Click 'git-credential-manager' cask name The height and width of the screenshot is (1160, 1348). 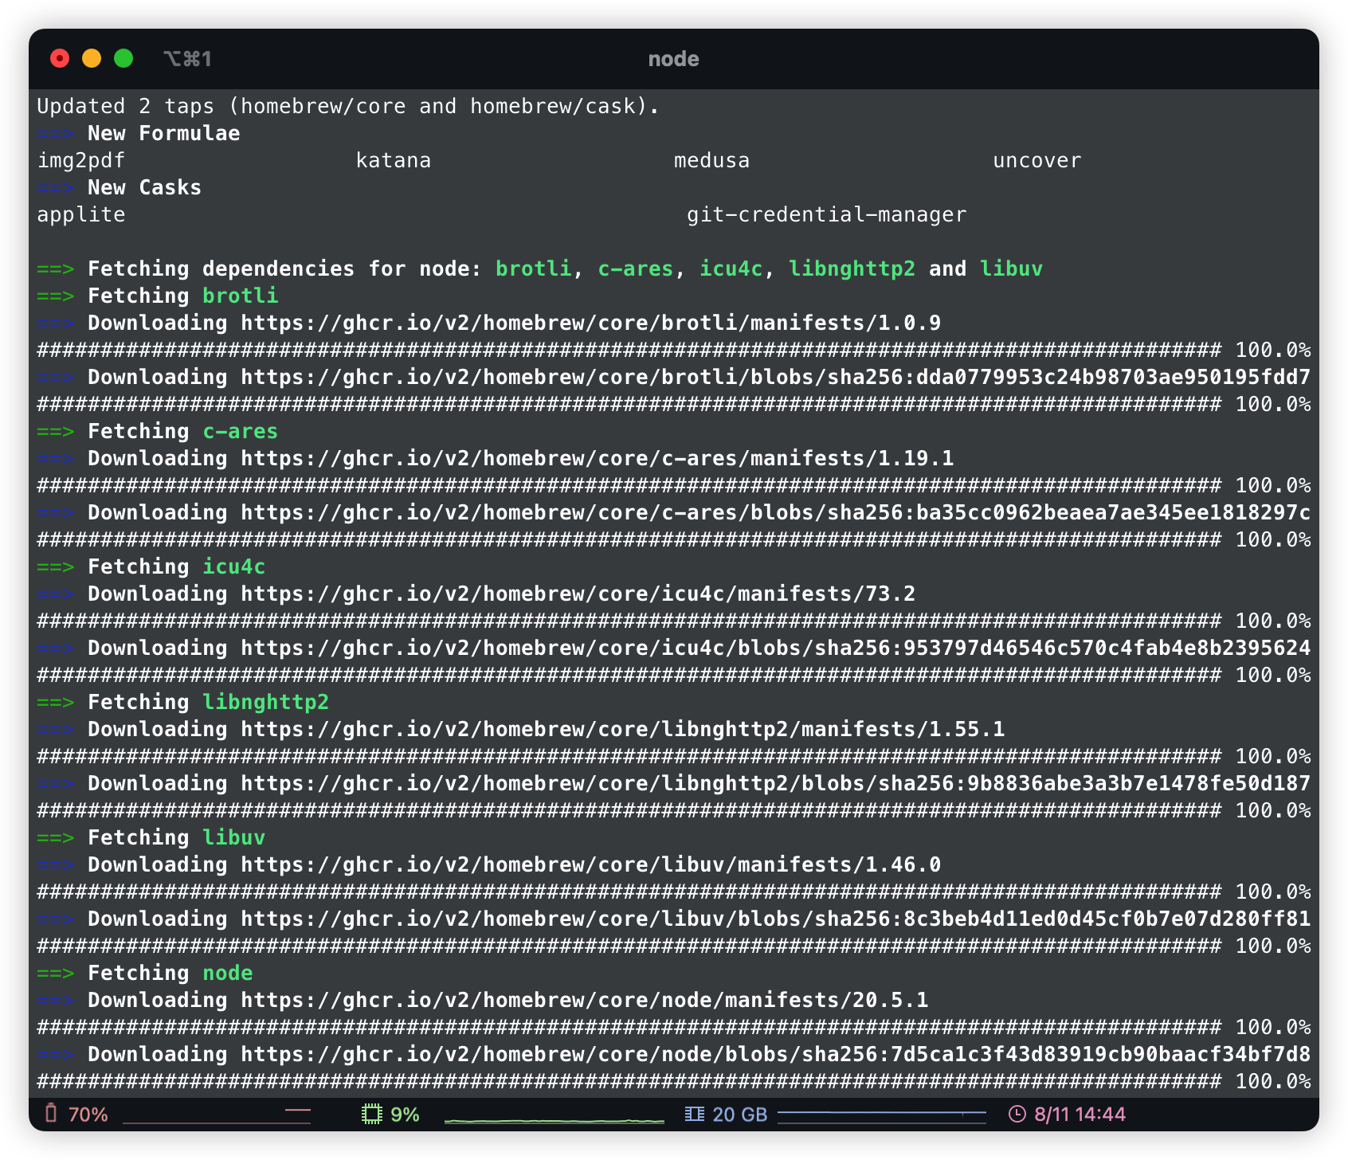point(826,215)
